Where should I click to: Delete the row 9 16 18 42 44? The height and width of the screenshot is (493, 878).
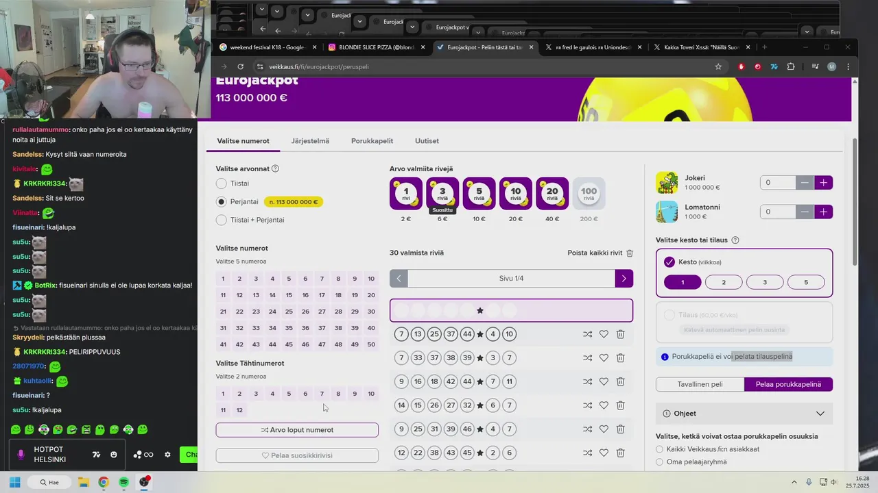[x=620, y=381]
